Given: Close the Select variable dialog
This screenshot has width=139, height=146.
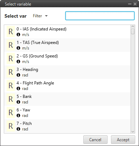Looking at the screenshot, I should tap(135, 4).
